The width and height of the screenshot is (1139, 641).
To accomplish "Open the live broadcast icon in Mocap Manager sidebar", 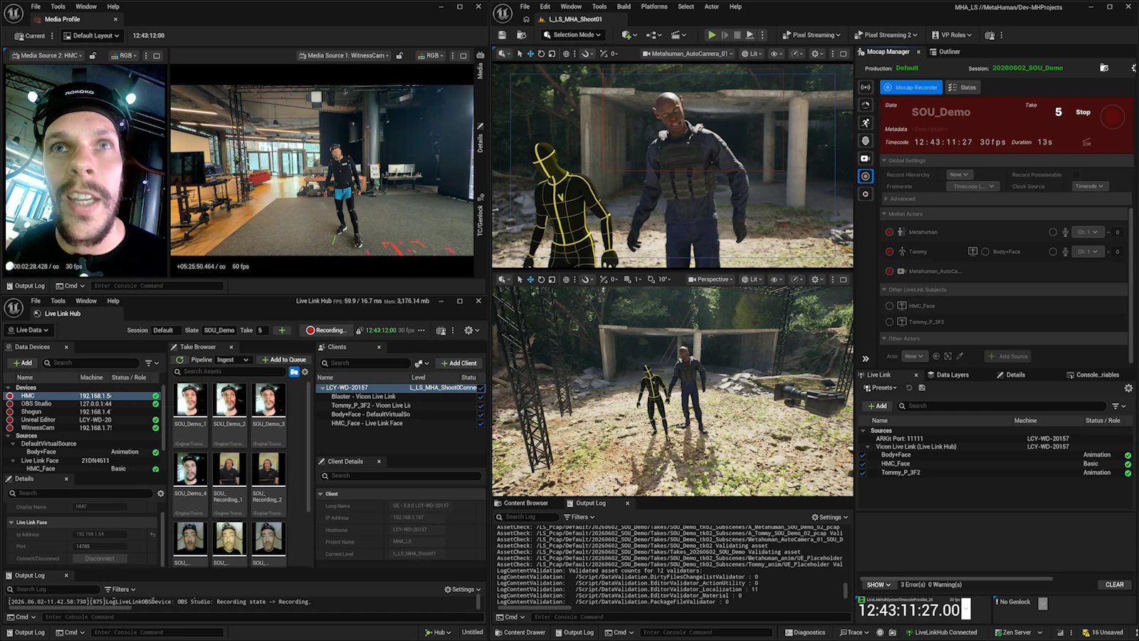I will coord(866,88).
